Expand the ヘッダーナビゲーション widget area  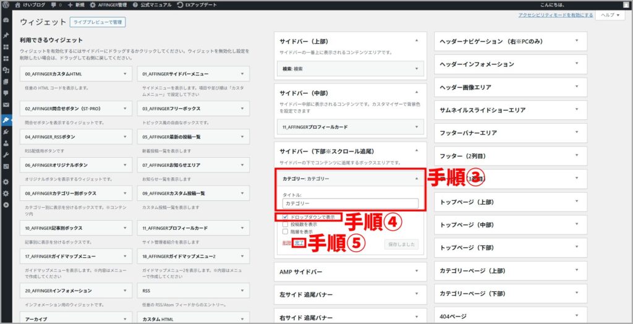pos(576,41)
